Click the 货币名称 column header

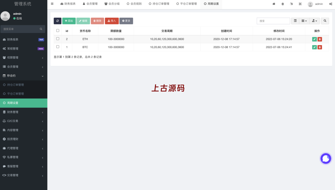tap(85, 31)
